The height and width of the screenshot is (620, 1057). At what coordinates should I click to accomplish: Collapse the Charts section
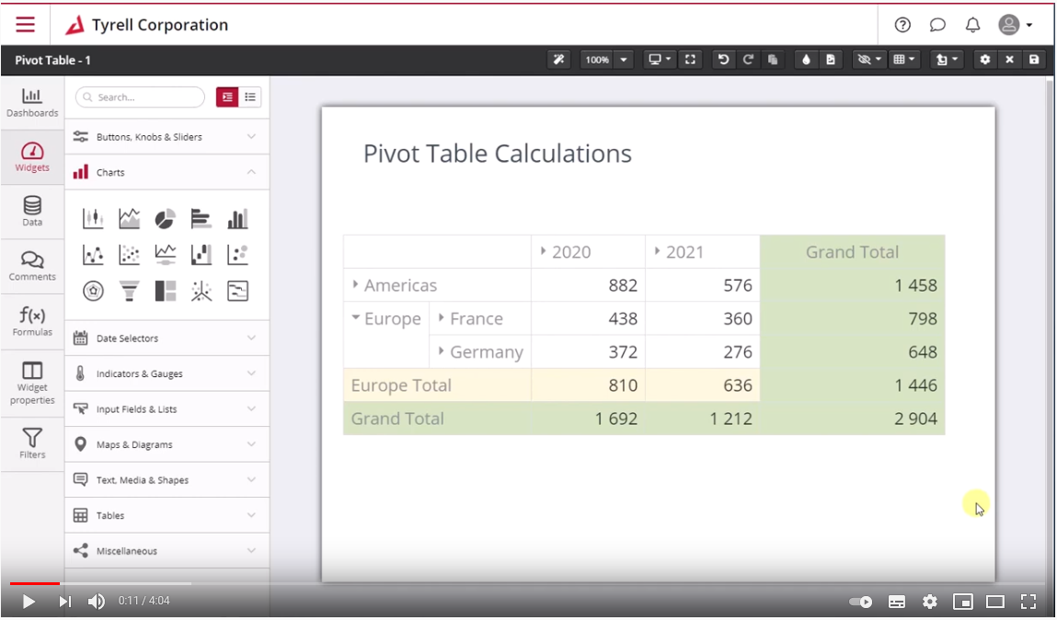pyautogui.click(x=167, y=173)
